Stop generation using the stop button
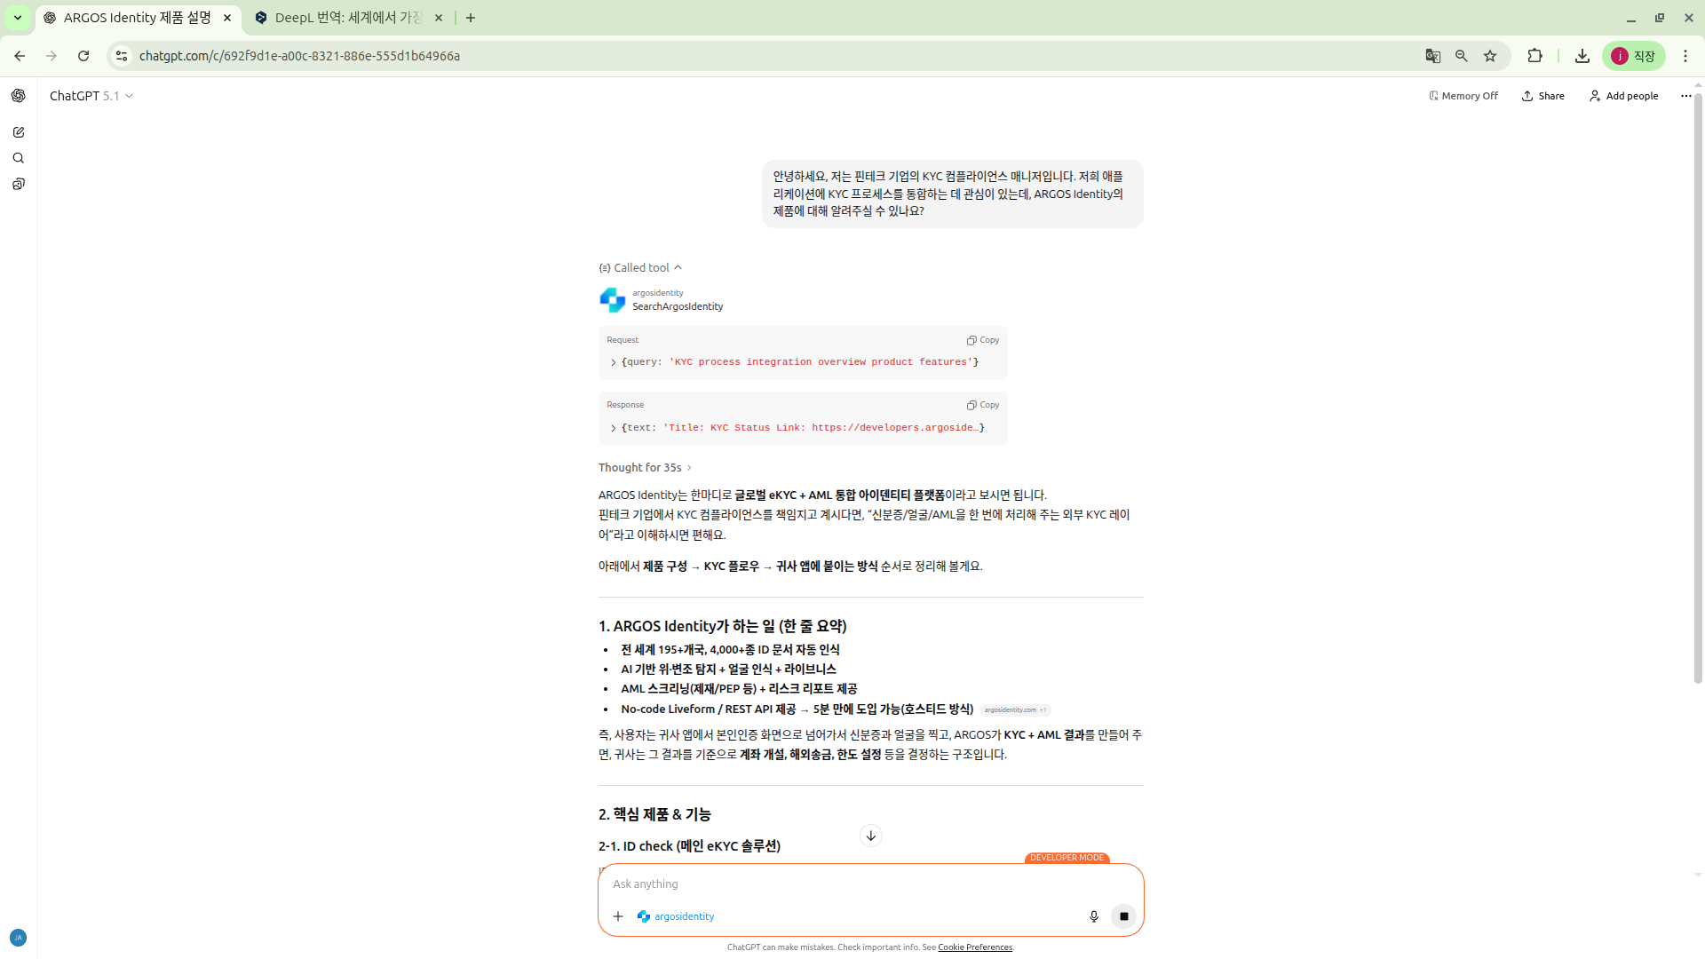This screenshot has height=959, width=1705. coord(1123,915)
